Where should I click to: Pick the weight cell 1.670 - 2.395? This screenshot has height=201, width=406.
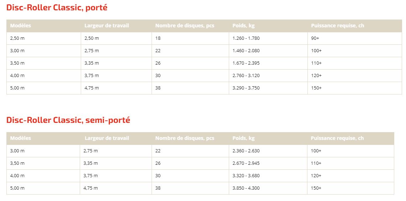[246, 63]
